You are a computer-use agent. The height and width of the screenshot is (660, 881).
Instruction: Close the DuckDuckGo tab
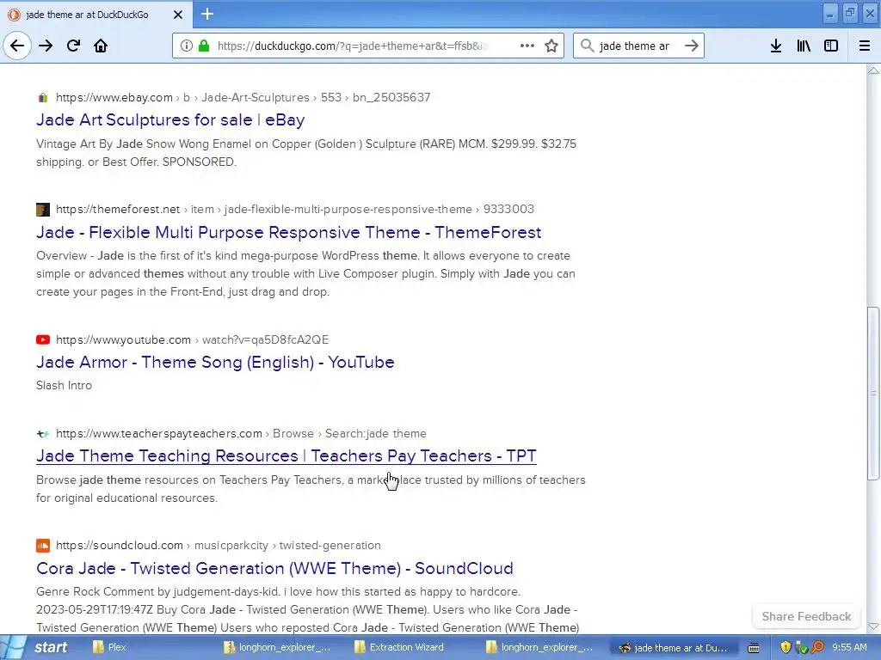coord(177,15)
